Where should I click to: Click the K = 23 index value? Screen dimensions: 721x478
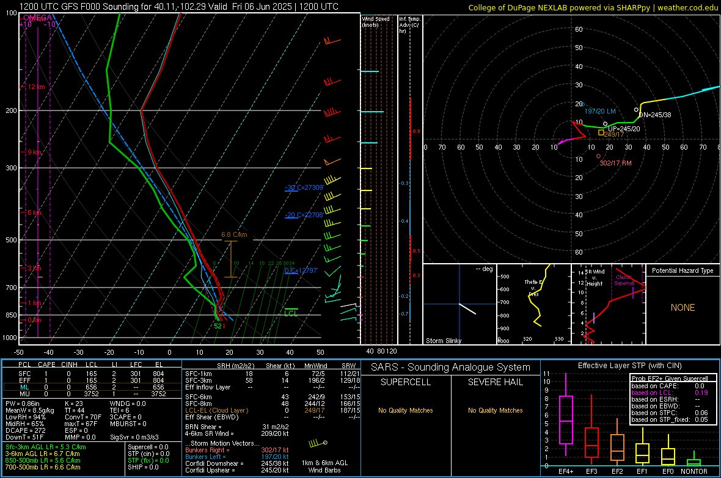click(x=73, y=404)
